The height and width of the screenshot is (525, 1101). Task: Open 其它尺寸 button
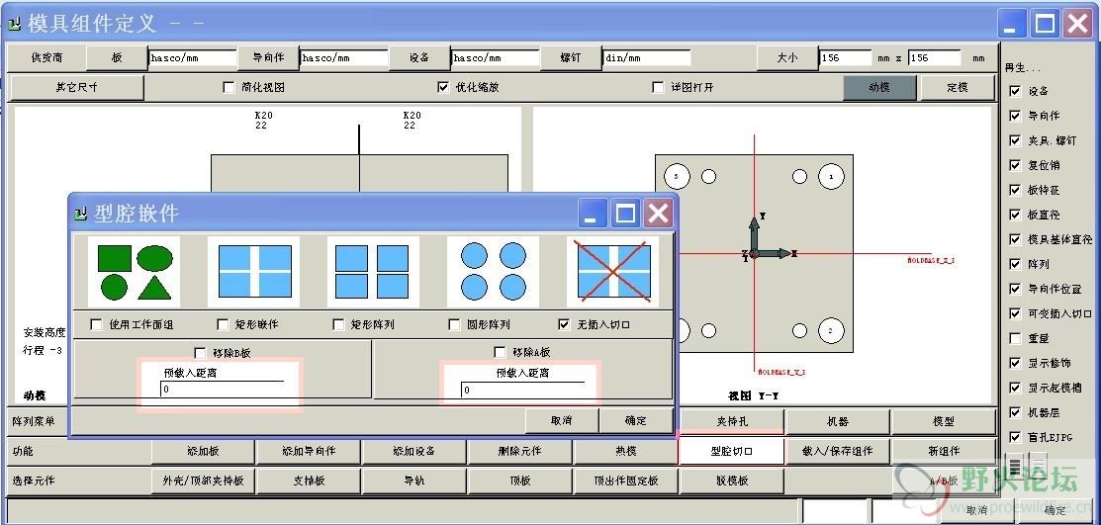coord(77,88)
